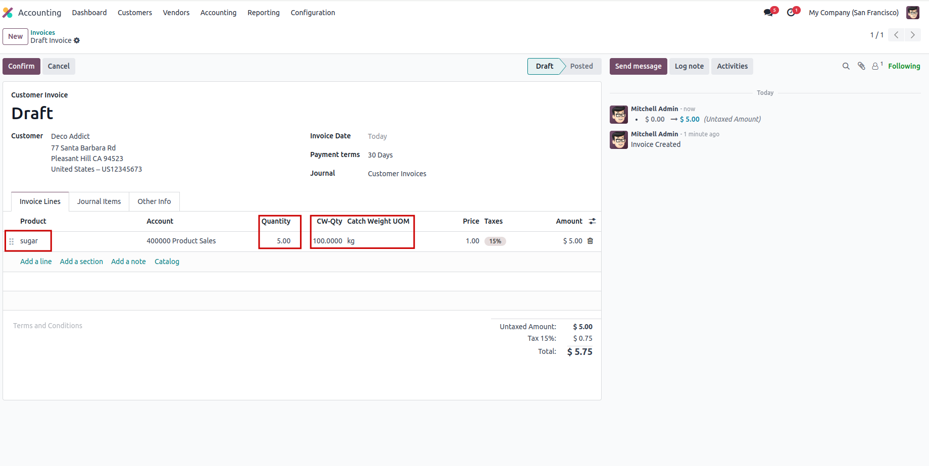Create a New invoice
929x466 pixels.
click(x=15, y=36)
